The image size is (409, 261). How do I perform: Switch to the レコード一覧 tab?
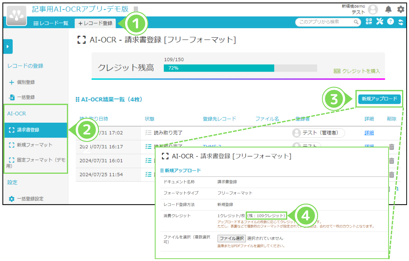pos(51,23)
